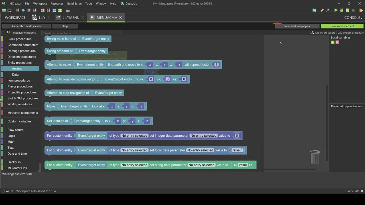Open the Workspace menu

coord(40,3)
